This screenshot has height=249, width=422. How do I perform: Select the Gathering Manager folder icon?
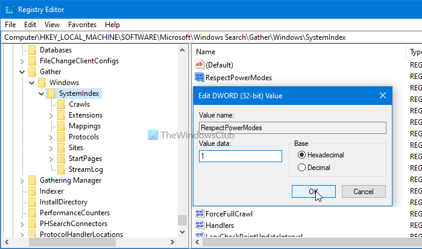click(x=32, y=180)
